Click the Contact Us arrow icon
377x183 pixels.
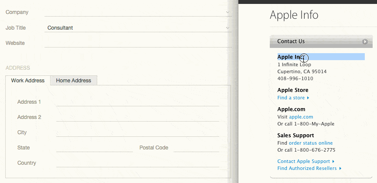pos(365,42)
